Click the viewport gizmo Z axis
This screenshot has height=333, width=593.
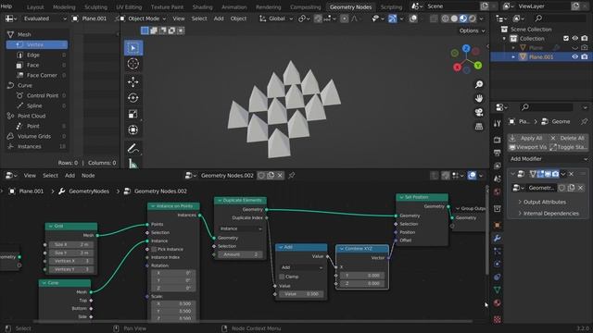[466, 48]
